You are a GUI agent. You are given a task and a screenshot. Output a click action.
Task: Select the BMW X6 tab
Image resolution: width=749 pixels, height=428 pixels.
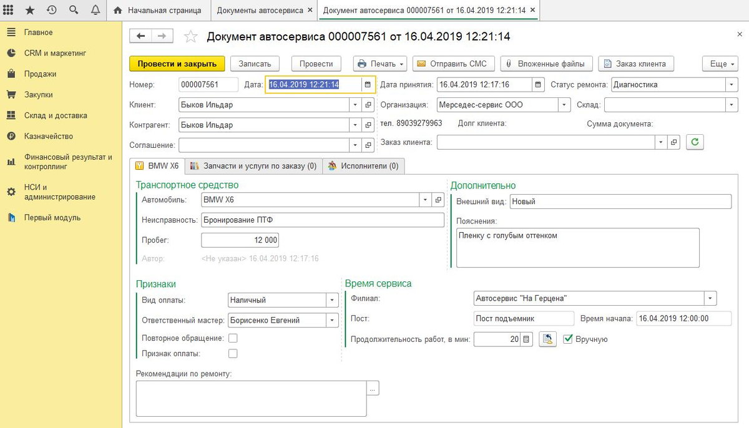(157, 166)
